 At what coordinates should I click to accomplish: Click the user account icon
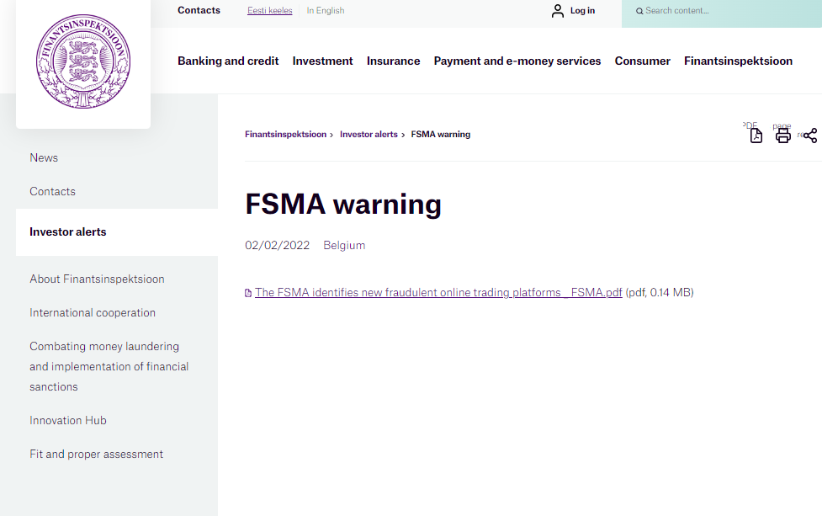coord(557,11)
